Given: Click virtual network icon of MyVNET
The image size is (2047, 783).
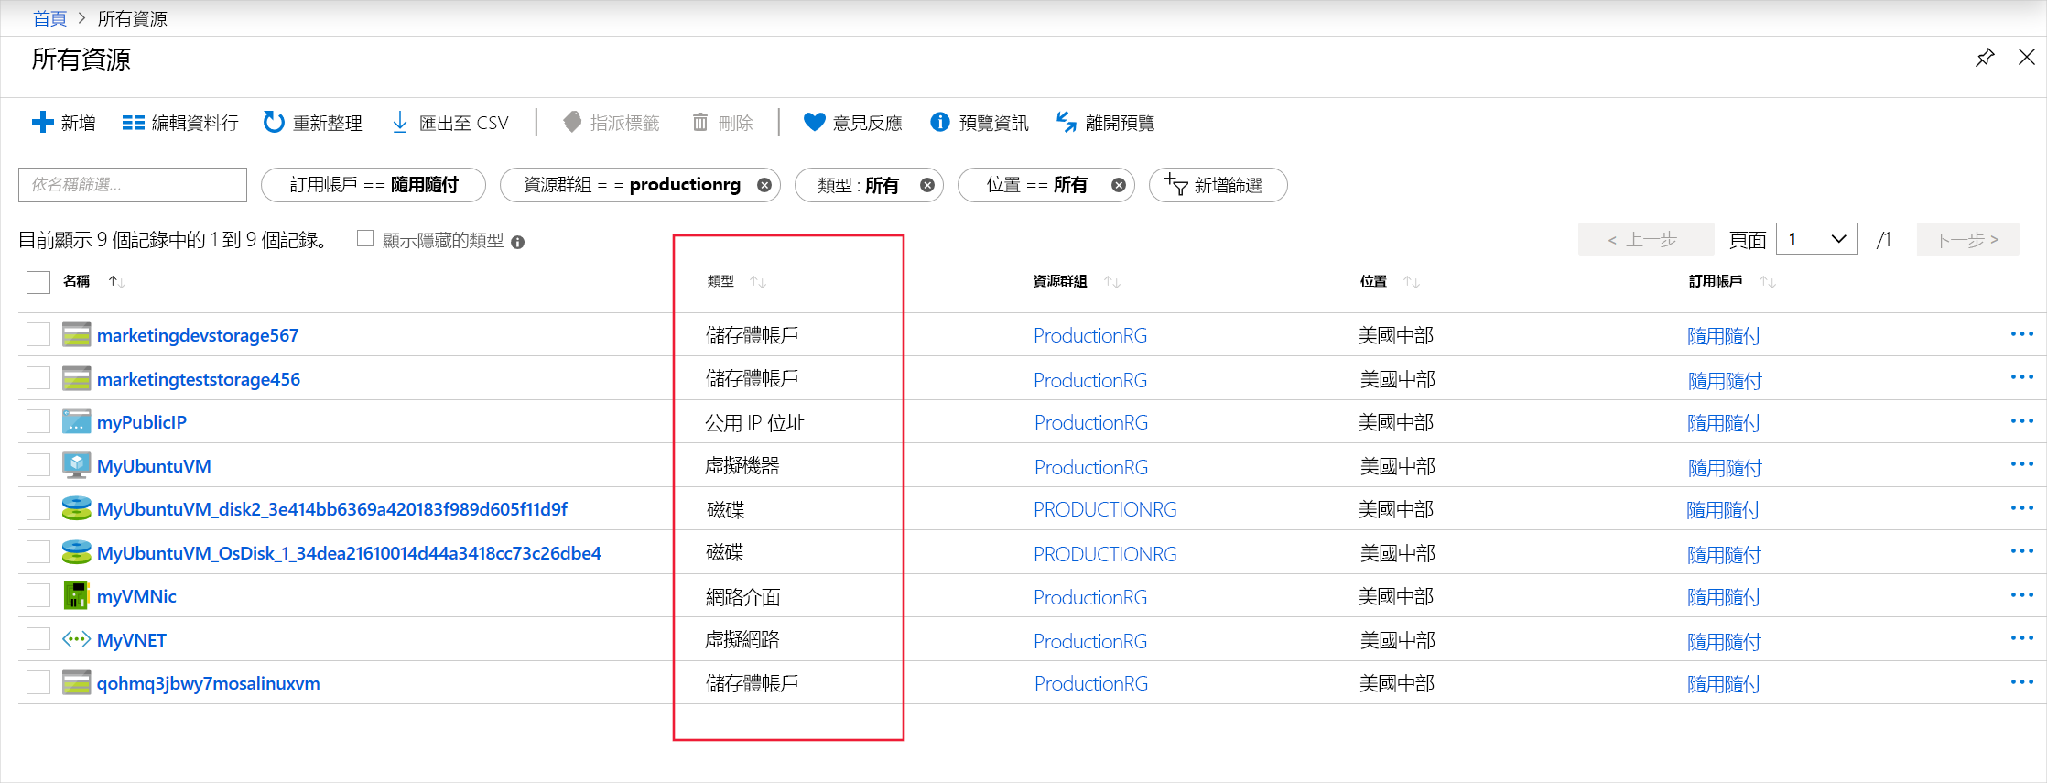Looking at the screenshot, I should tap(77, 639).
